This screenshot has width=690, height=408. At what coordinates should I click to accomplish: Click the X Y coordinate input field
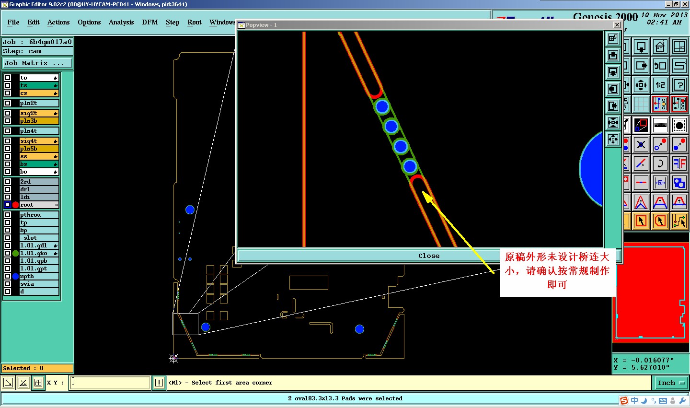point(110,383)
